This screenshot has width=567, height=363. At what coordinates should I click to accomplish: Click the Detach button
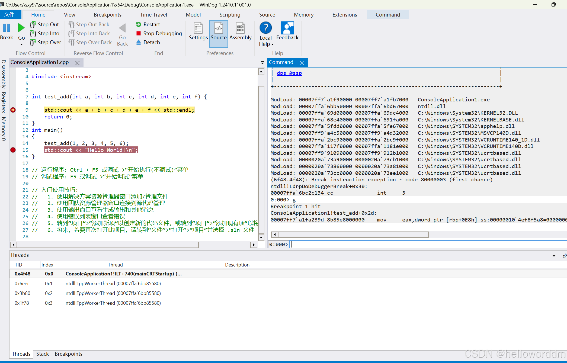(151, 42)
